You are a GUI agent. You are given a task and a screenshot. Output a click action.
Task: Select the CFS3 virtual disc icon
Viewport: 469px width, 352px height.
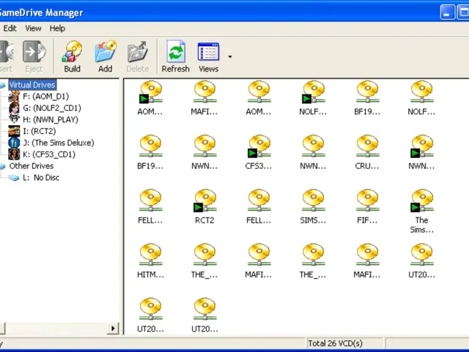[259, 153]
